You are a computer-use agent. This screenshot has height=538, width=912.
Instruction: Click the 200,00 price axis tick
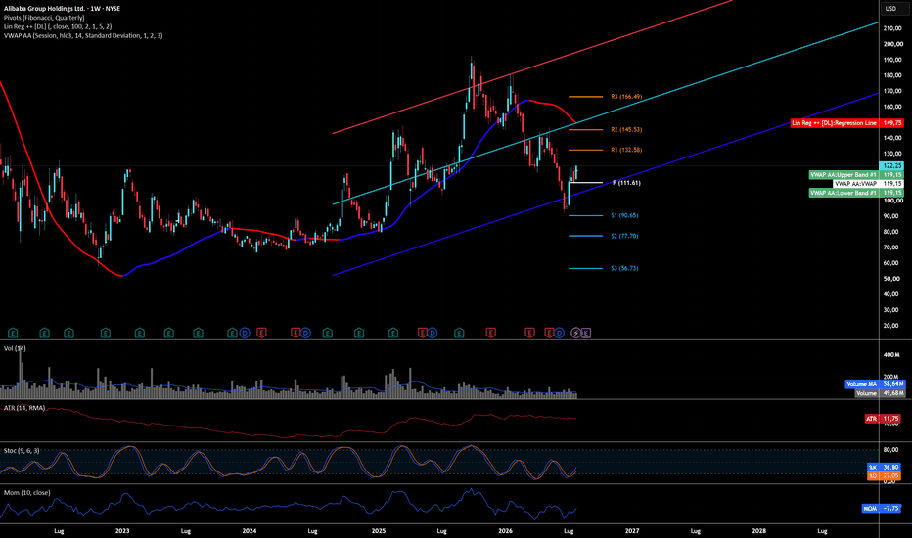tap(892, 44)
